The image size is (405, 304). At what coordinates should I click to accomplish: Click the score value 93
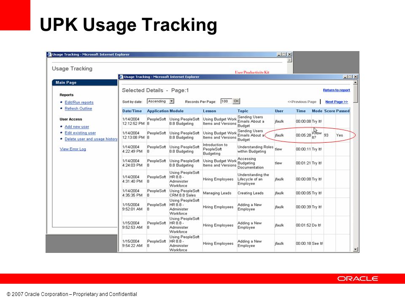pos(326,135)
